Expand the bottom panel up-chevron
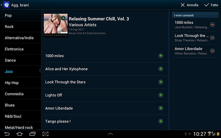 point(110,134)
